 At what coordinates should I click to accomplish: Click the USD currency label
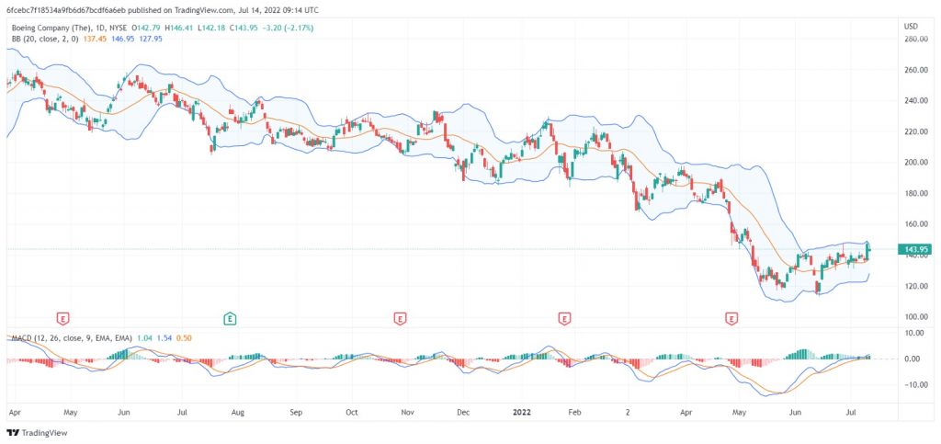click(x=911, y=27)
